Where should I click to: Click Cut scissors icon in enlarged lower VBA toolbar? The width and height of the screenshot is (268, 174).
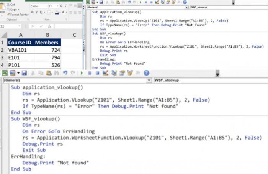click(x=33, y=73)
